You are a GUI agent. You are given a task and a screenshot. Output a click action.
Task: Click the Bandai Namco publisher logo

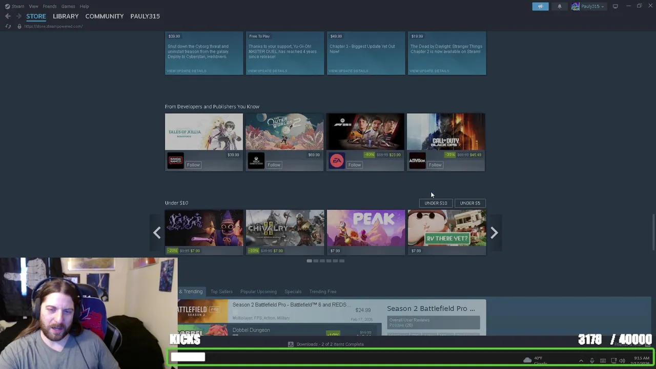click(x=175, y=160)
